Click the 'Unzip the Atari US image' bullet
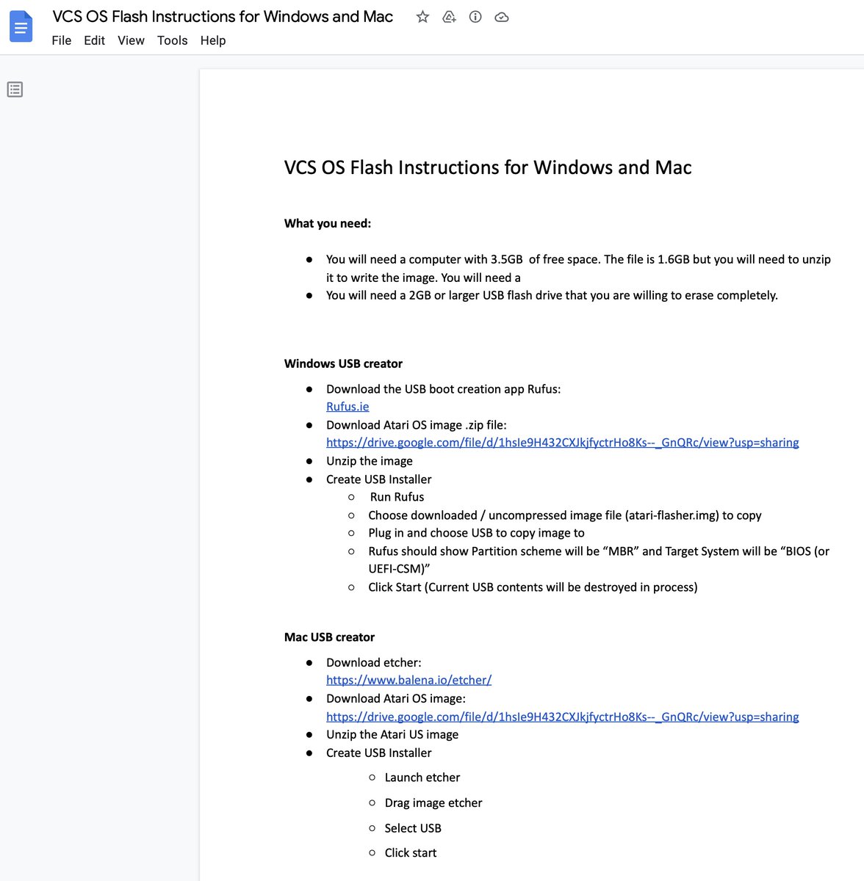Viewport: 864px width, 881px height. coord(392,735)
